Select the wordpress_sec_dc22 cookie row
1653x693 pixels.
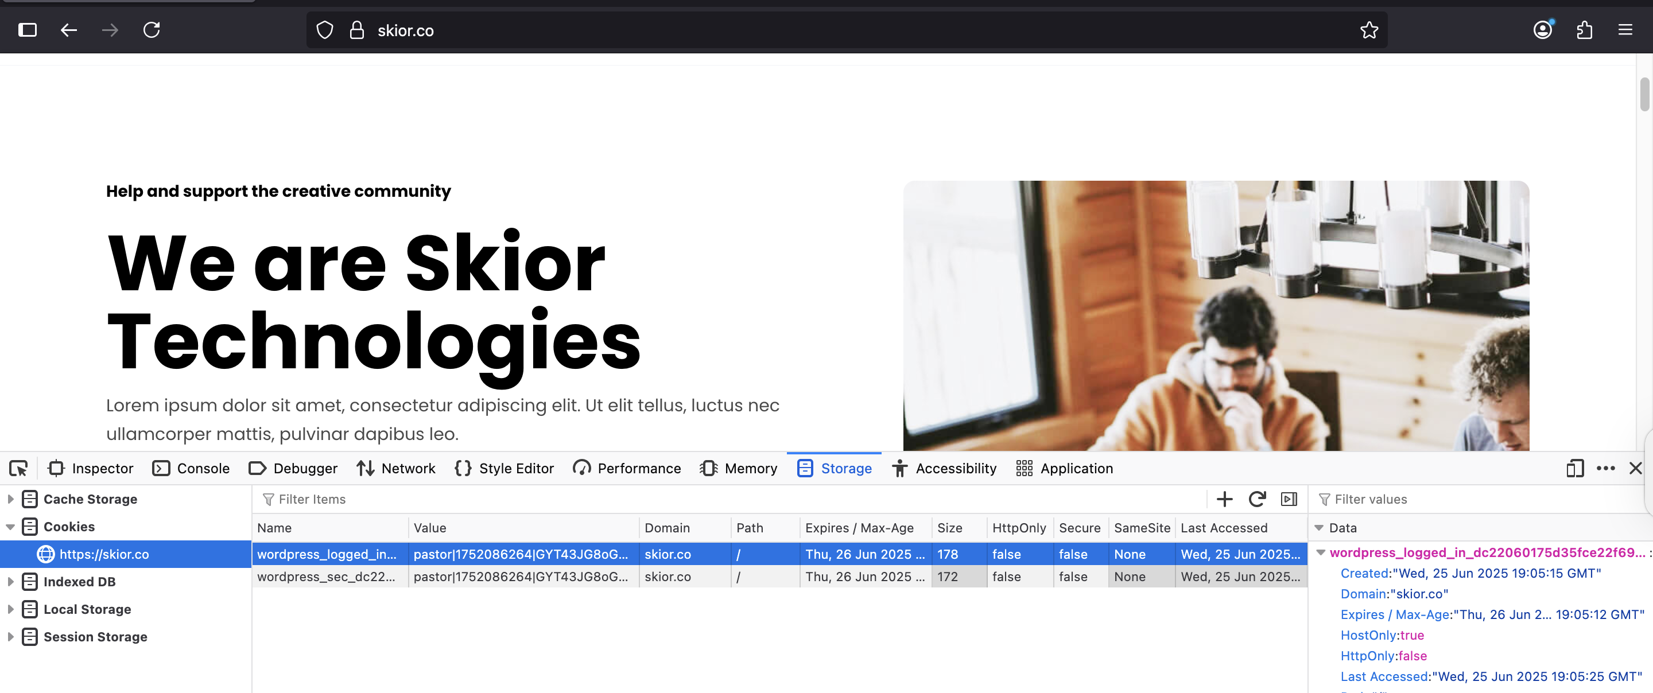(779, 577)
